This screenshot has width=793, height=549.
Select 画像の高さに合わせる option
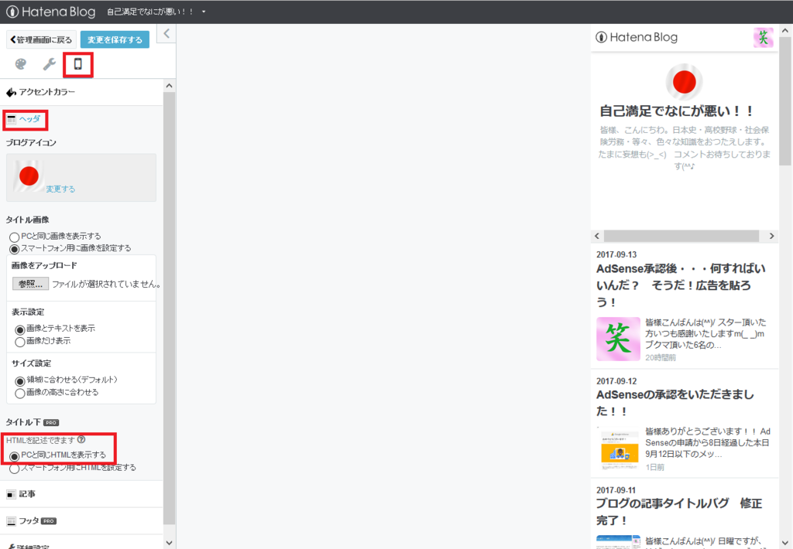(x=19, y=394)
